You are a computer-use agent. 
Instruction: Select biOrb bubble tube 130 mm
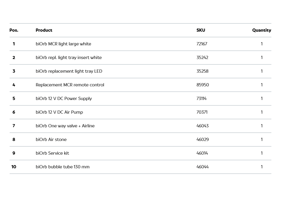pyautogui.click(x=63, y=167)
